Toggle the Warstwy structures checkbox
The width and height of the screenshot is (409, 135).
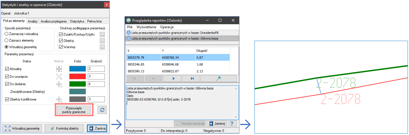pyautogui.click(x=61, y=47)
